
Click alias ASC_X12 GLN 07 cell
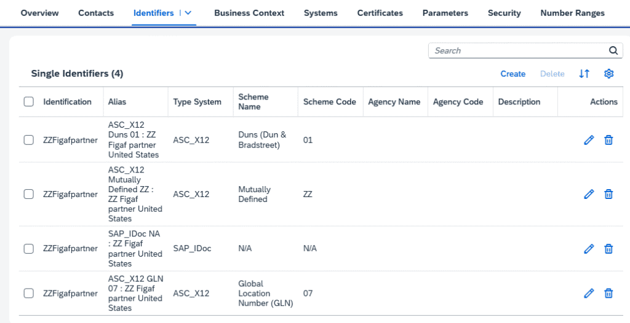[x=135, y=294]
